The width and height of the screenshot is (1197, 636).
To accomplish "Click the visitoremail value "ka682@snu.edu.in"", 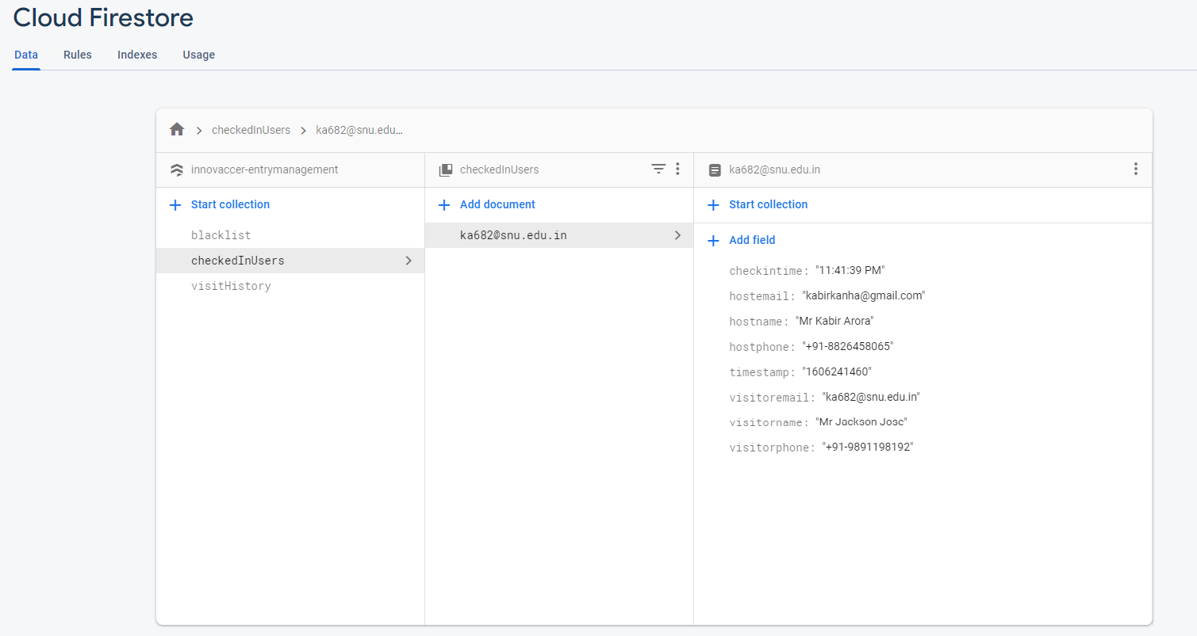I will click(871, 397).
